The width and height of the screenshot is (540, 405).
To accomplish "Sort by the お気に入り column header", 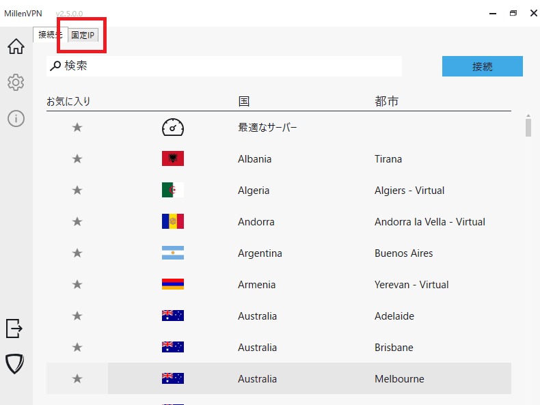I will click(68, 102).
